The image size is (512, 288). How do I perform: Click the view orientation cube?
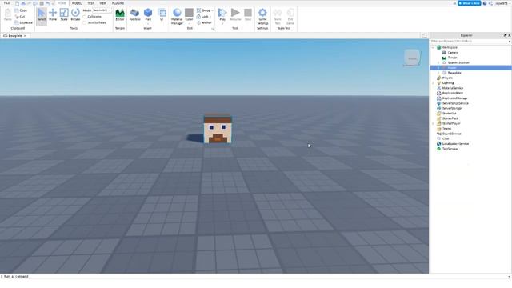coord(412,58)
